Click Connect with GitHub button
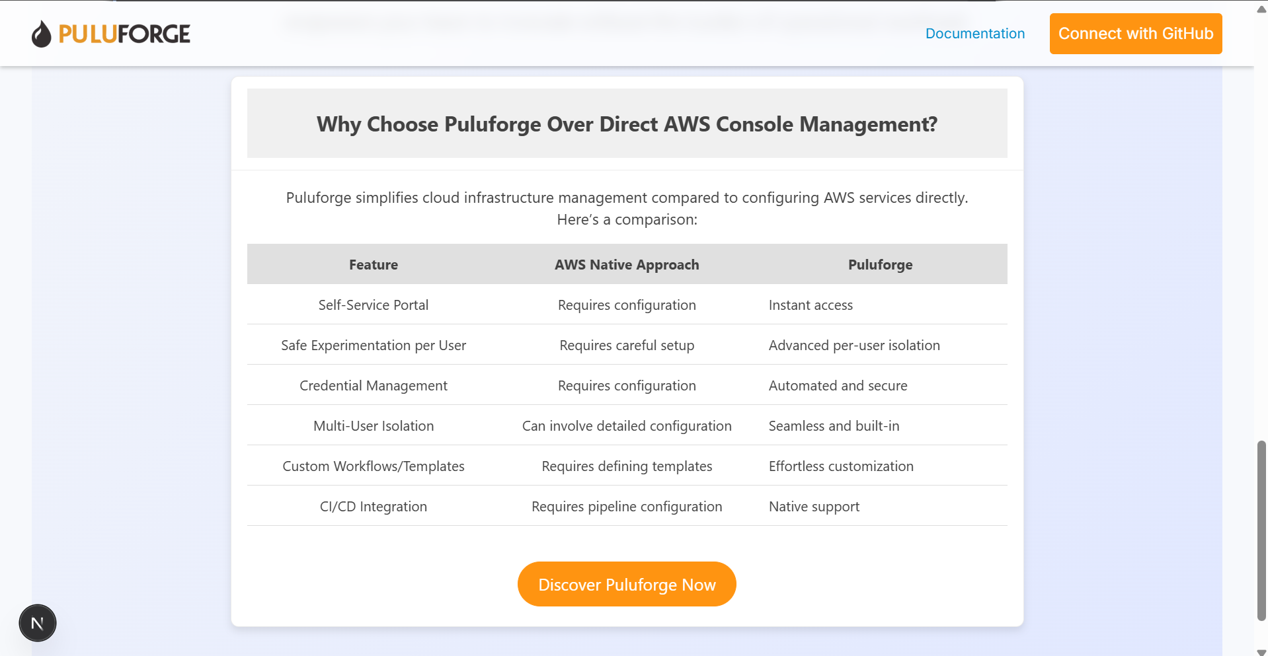The image size is (1268, 656). coord(1135,34)
